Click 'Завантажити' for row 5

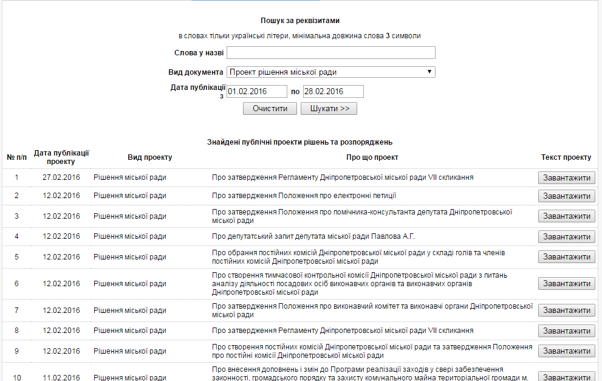(x=566, y=257)
